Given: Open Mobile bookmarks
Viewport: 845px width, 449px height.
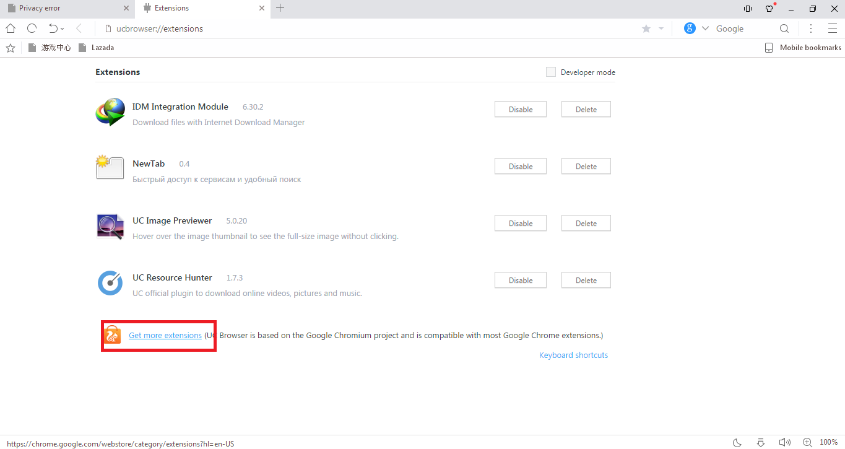Looking at the screenshot, I should (x=803, y=48).
